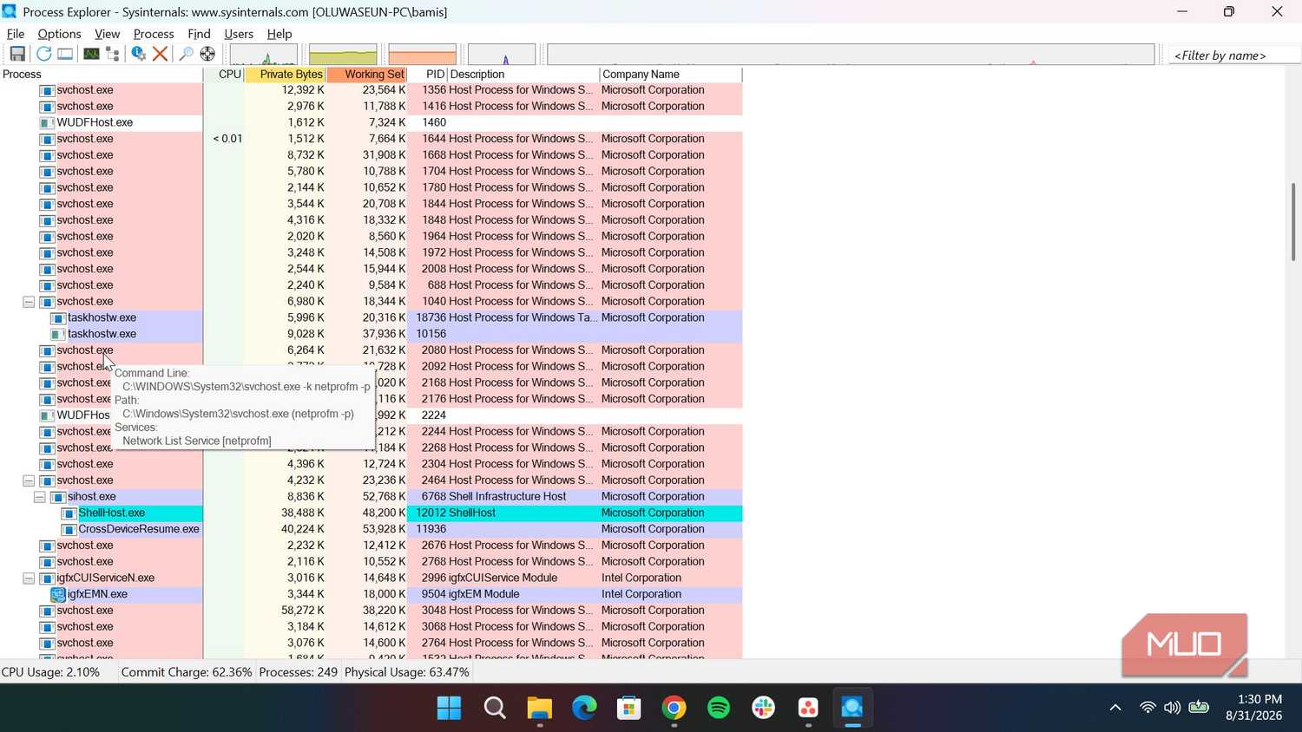Collapse the igfxCUIServiceN.exe tree node

point(29,578)
